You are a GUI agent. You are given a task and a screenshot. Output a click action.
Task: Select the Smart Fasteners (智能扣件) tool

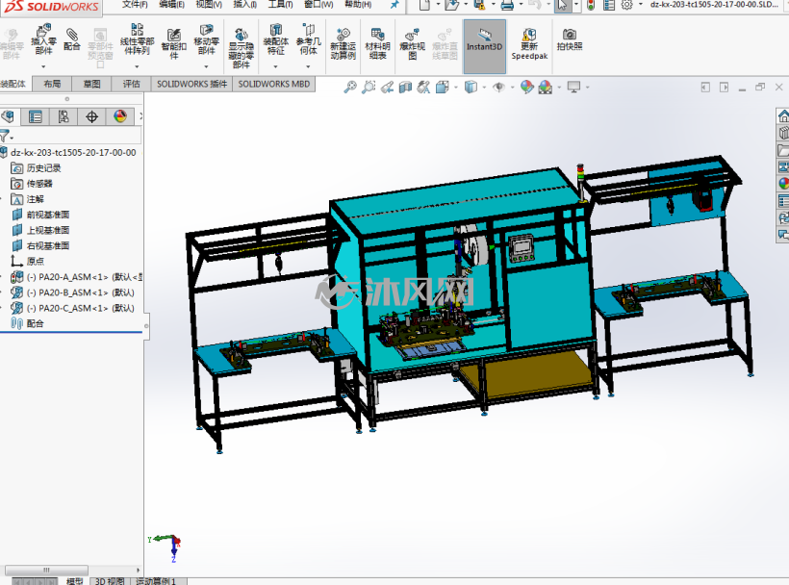coord(174,43)
